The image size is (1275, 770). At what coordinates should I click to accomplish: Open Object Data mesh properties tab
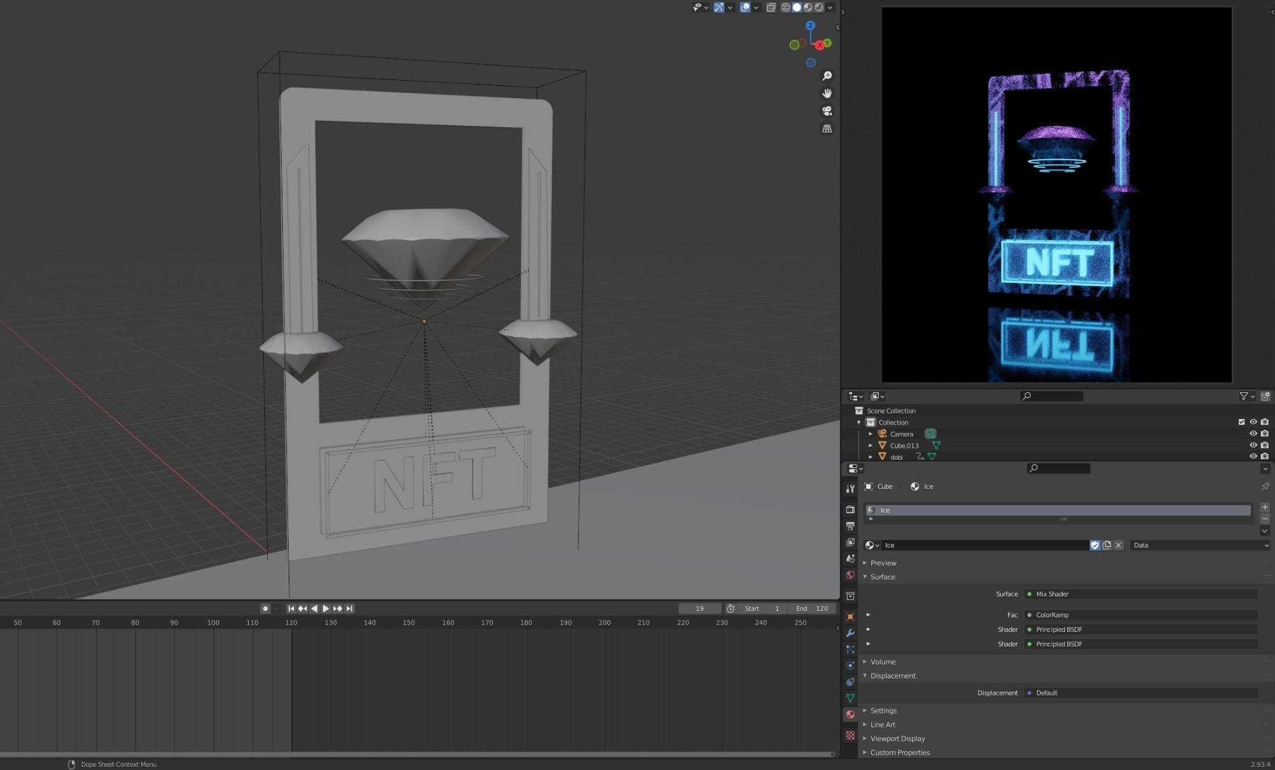(850, 698)
